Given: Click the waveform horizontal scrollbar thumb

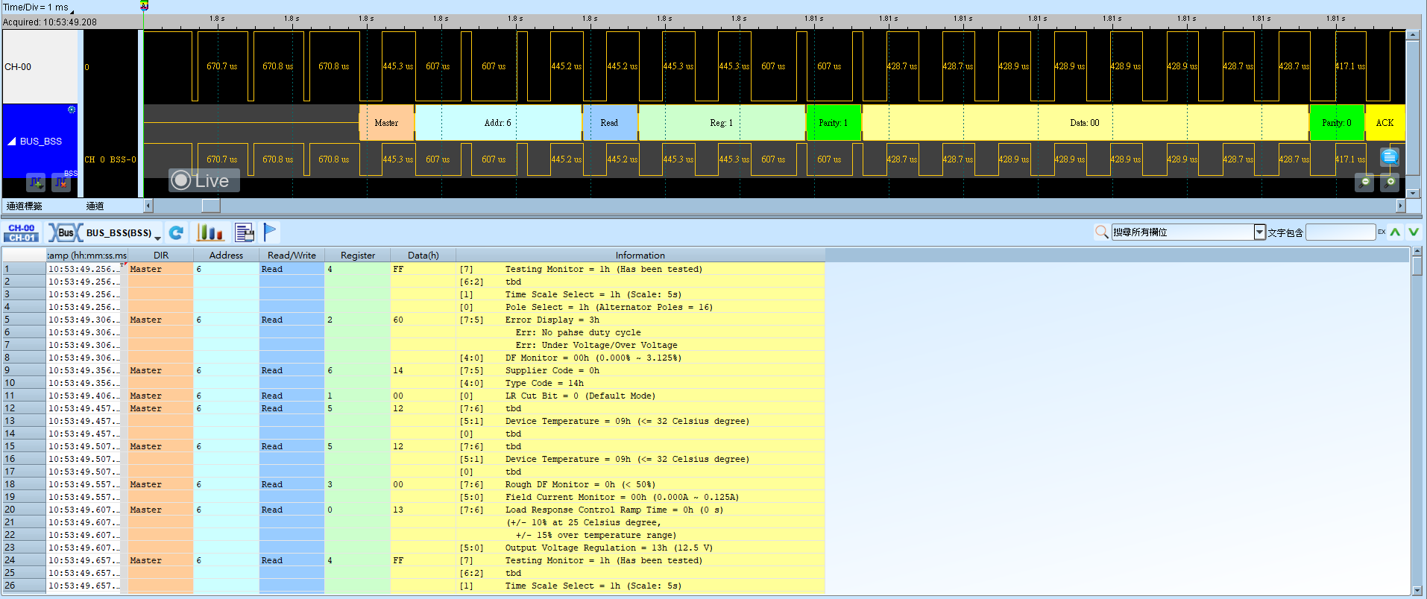Looking at the screenshot, I should tap(211, 206).
